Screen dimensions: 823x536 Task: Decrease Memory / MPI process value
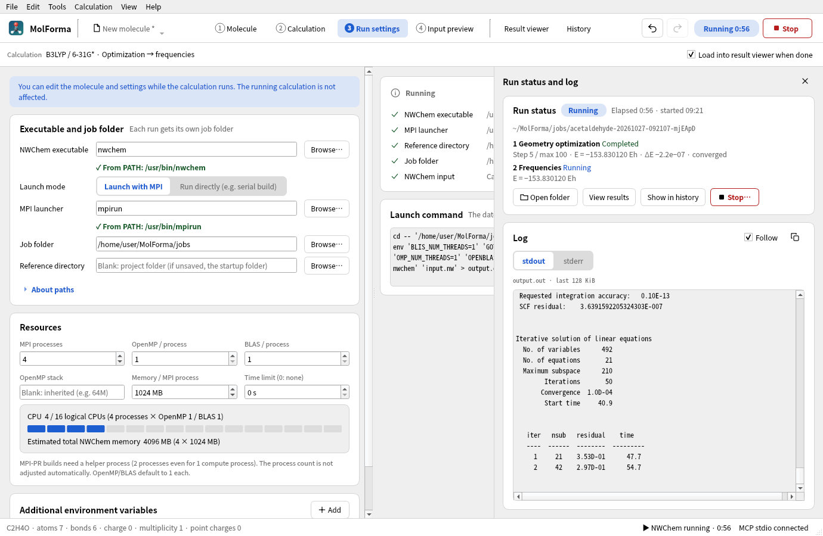click(233, 395)
